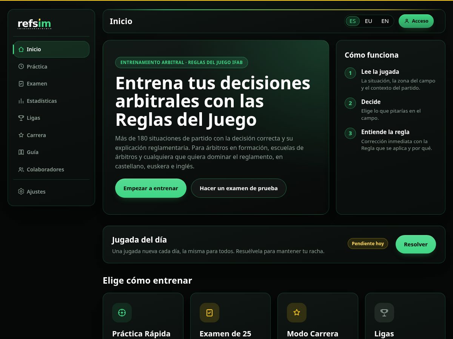Click the Ligas trophy icon in sidebar

tap(21, 118)
